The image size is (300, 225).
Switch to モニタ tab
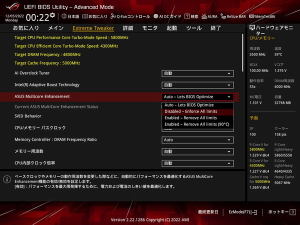[x=150, y=28]
